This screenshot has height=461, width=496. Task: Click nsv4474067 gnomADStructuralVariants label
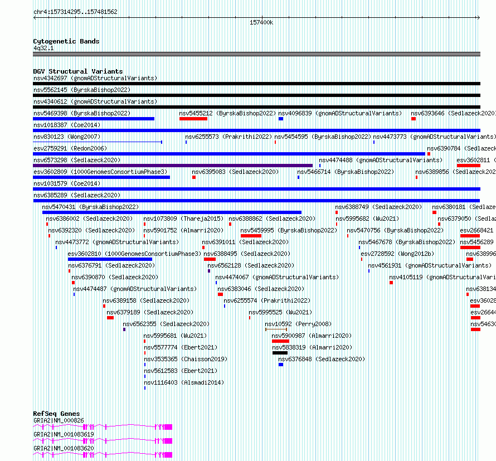[277, 277]
